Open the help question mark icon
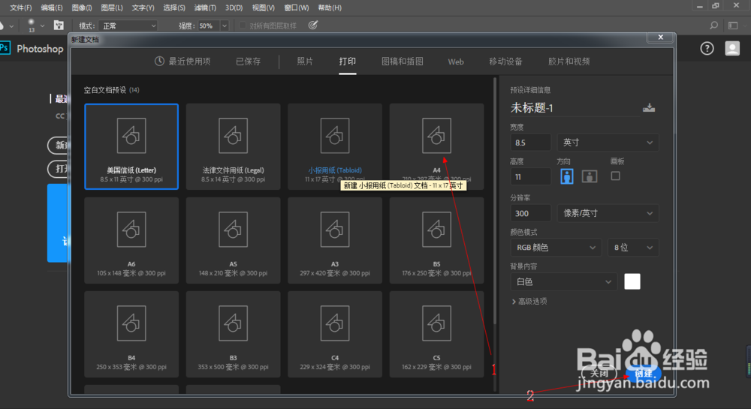The image size is (751, 409). tap(707, 48)
